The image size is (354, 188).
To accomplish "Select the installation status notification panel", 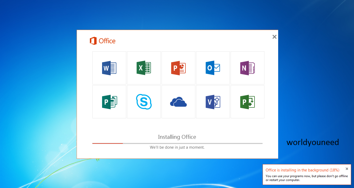I will 306,175.
